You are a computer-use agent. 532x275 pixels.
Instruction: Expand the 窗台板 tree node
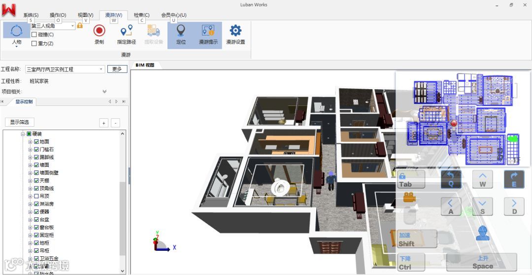coord(30,228)
